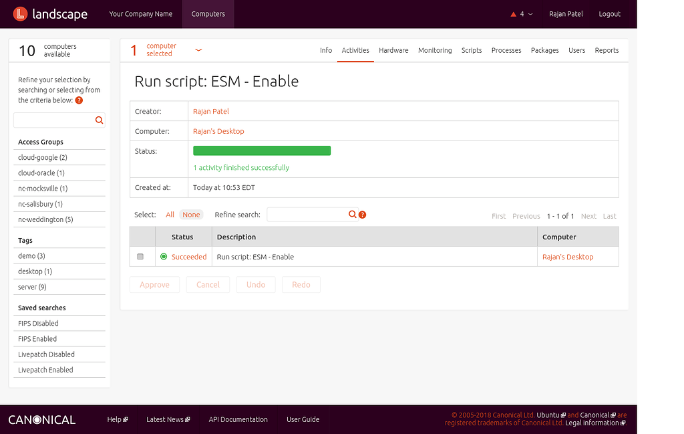This screenshot has width=684, height=434.
Task: Click the search magnifier in sidebar search box
Action: pos(99,120)
